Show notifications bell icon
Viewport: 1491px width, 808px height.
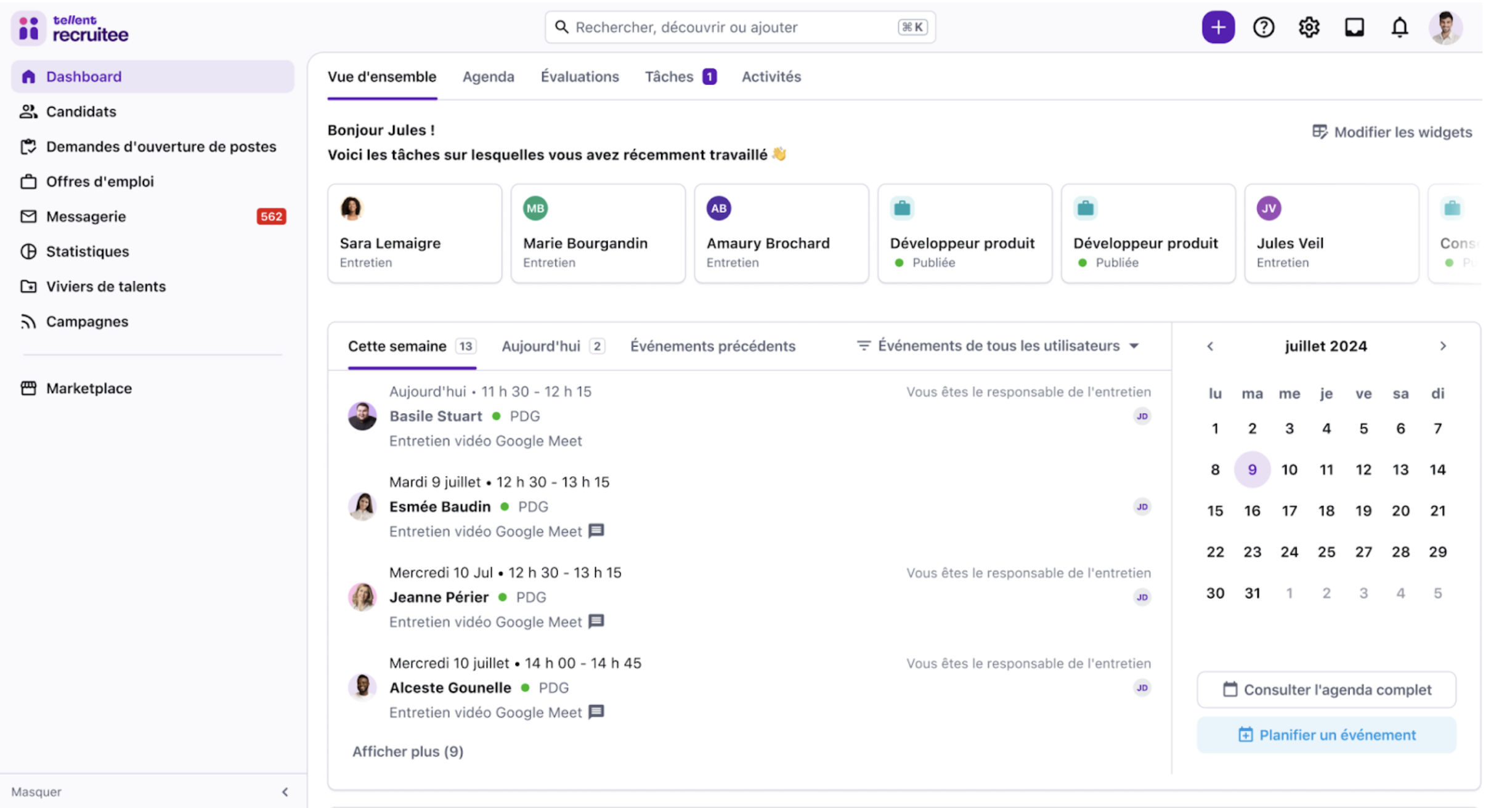pyautogui.click(x=1399, y=27)
